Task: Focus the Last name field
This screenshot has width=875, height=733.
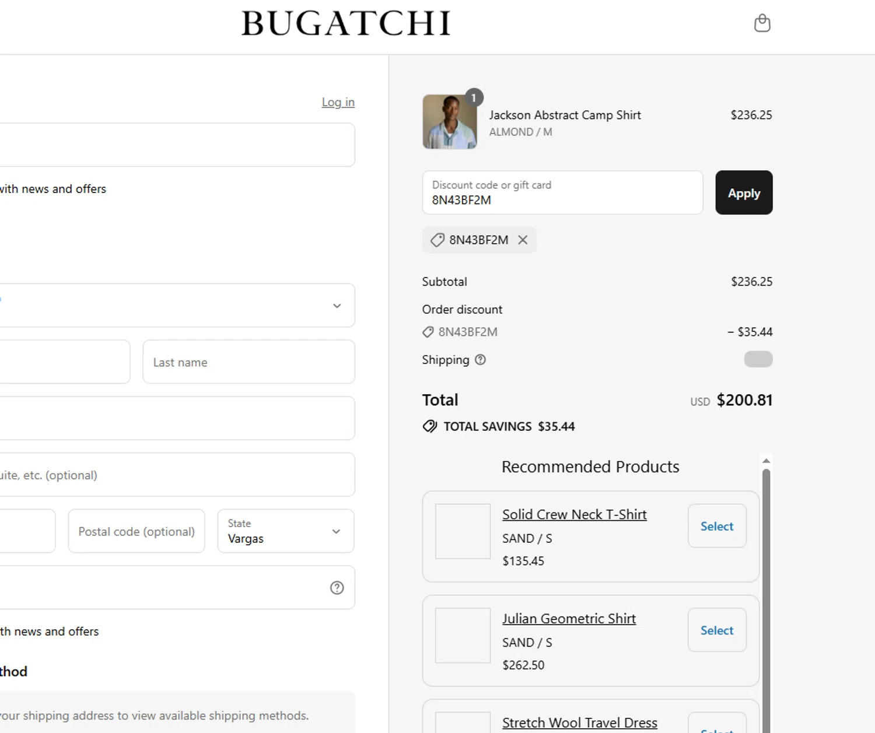Action: click(x=249, y=362)
